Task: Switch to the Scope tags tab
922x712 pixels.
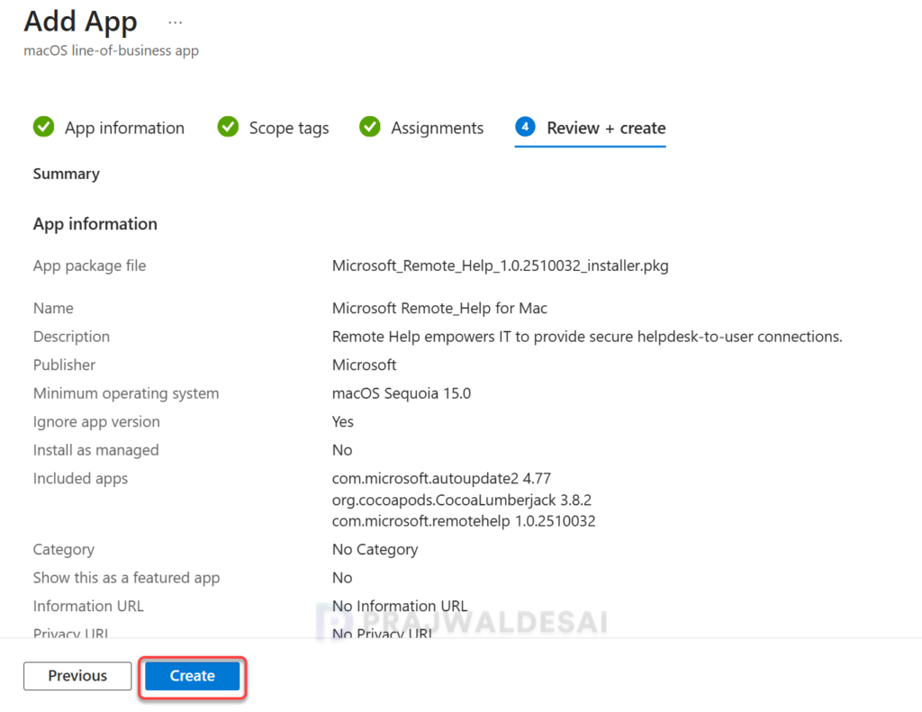Action: (273, 128)
